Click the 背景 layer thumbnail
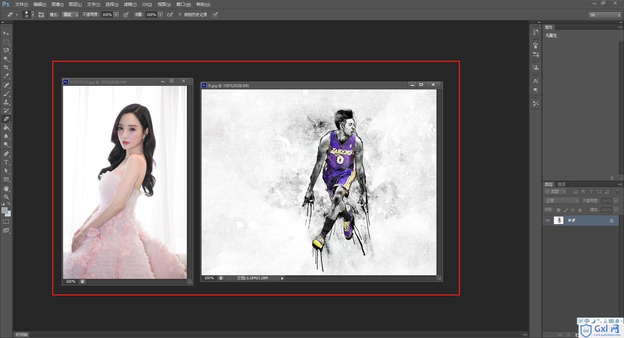Screen dimensions: 624x338 coord(558,220)
